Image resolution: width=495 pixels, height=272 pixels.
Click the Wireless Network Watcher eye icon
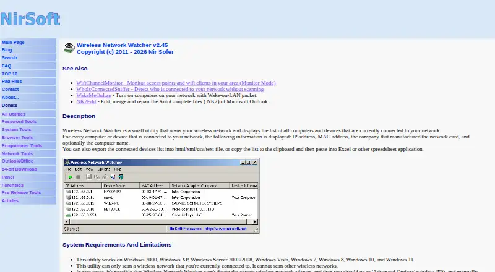tap(69, 48)
